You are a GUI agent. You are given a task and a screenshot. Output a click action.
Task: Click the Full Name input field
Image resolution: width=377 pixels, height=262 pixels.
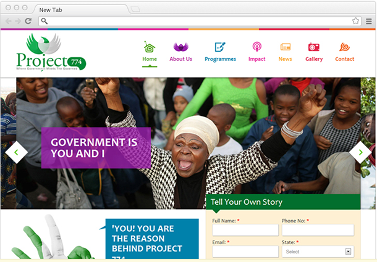coord(245,230)
